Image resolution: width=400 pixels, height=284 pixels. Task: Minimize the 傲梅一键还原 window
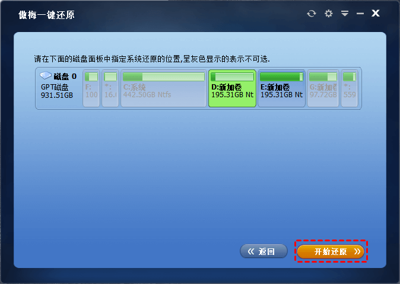(x=360, y=14)
